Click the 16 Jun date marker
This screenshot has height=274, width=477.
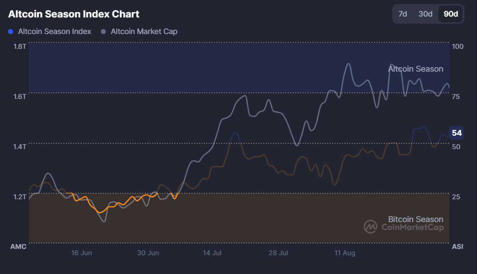click(81, 253)
